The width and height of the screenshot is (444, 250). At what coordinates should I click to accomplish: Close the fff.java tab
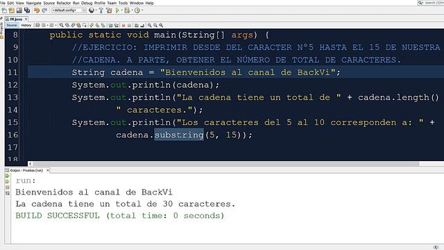pos(26,19)
